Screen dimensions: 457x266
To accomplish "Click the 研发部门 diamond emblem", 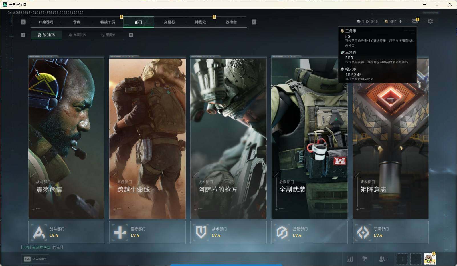I will pyautogui.click(x=363, y=232).
